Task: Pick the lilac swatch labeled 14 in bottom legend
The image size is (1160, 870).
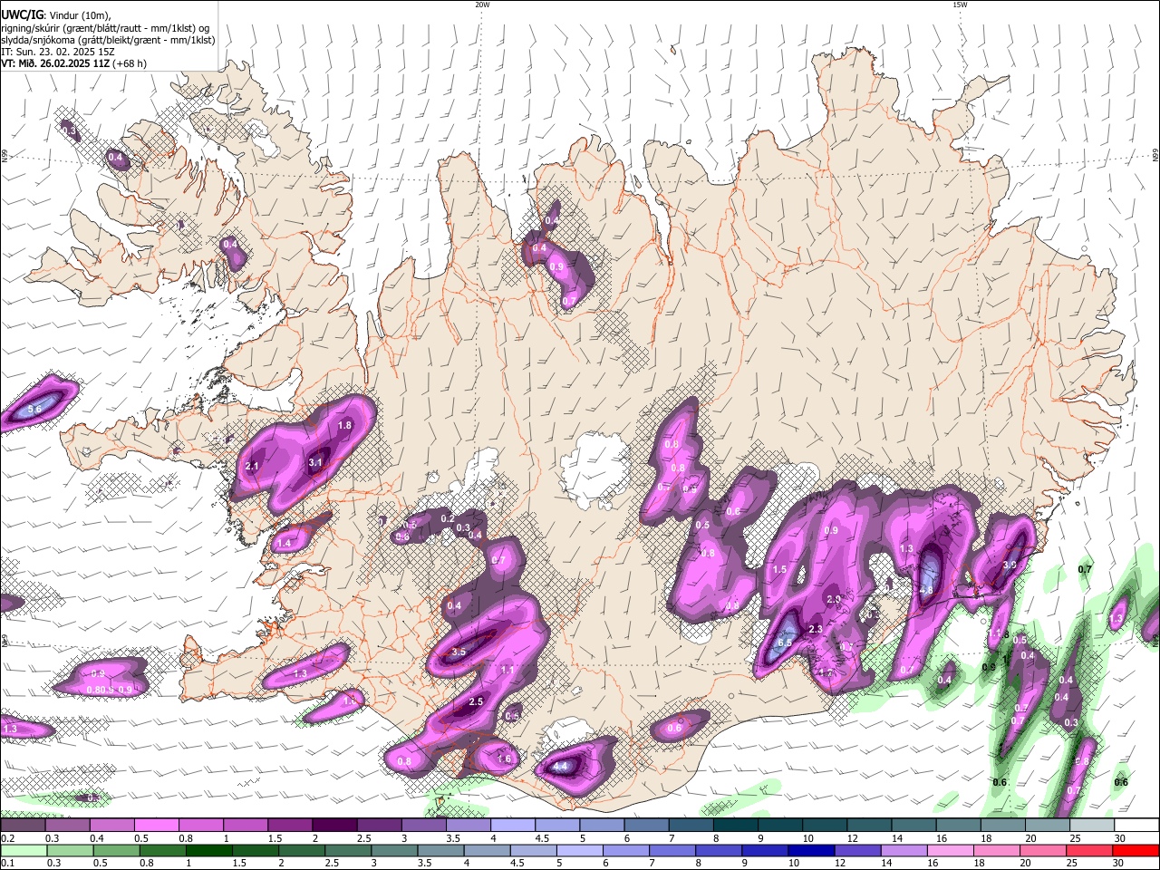Action: click(903, 850)
